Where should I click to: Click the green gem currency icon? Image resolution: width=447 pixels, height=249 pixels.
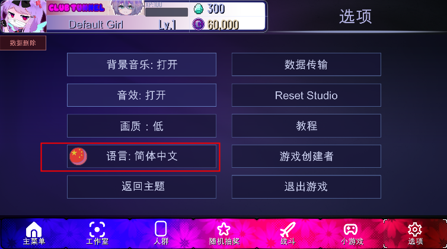[x=199, y=9]
